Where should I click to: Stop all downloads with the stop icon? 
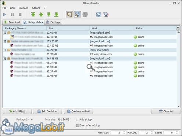(x=20, y=15)
